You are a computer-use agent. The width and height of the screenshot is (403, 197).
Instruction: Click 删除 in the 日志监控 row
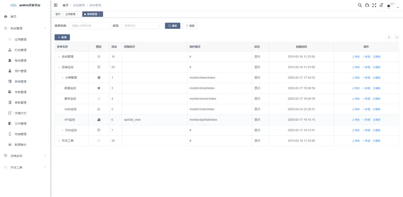[x=377, y=130]
